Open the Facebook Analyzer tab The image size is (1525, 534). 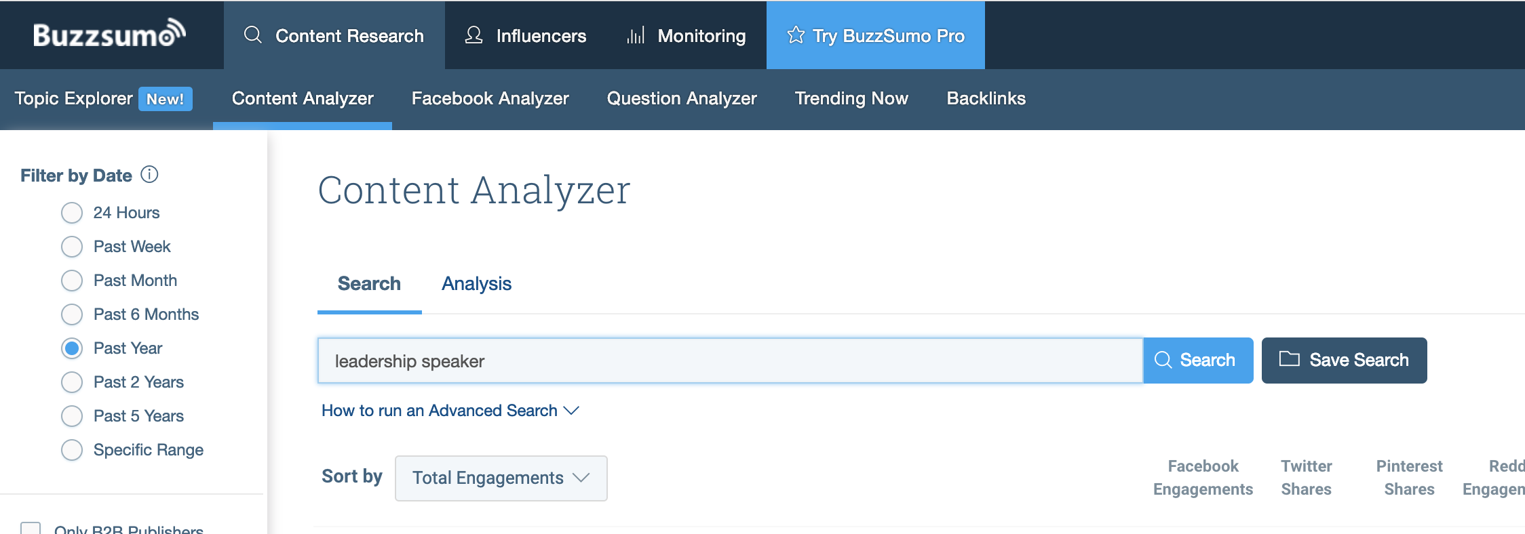pyautogui.click(x=490, y=98)
